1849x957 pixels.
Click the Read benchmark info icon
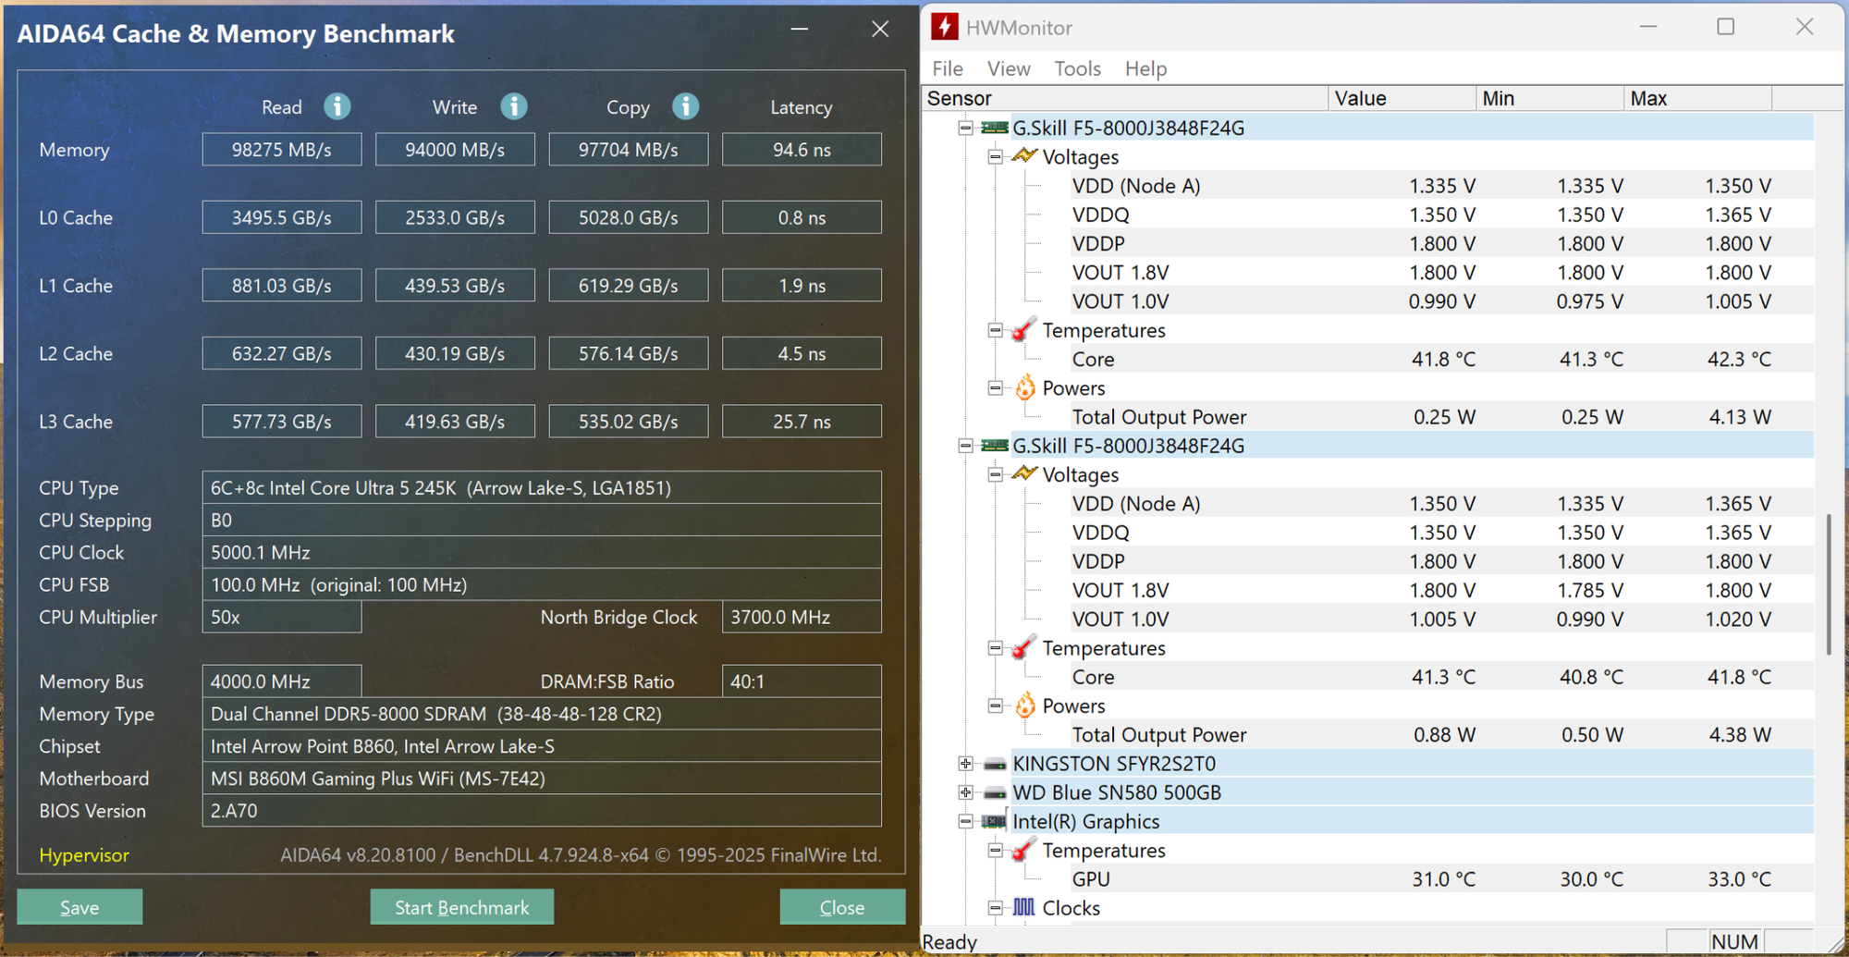[337, 106]
